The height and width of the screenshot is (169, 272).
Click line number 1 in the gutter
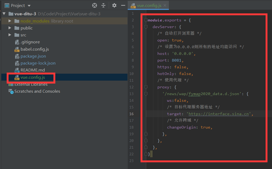(x=133, y=14)
